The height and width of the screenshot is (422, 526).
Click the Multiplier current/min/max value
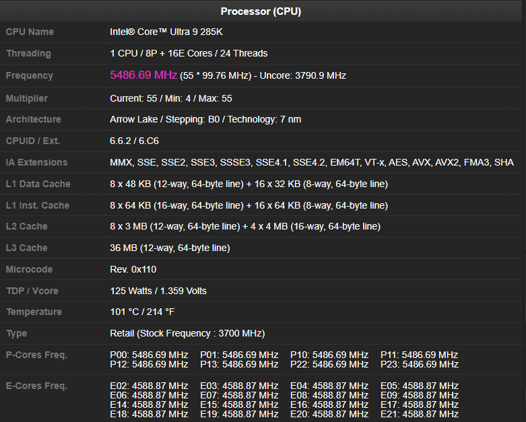171,98
